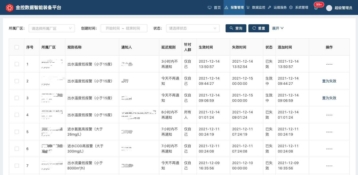This screenshot has height=175, width=358.
Task: Click the 99+ notification badge
Action: coord(319,5)
